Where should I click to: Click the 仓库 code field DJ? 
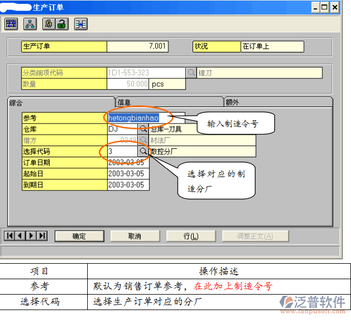[123, 129]
